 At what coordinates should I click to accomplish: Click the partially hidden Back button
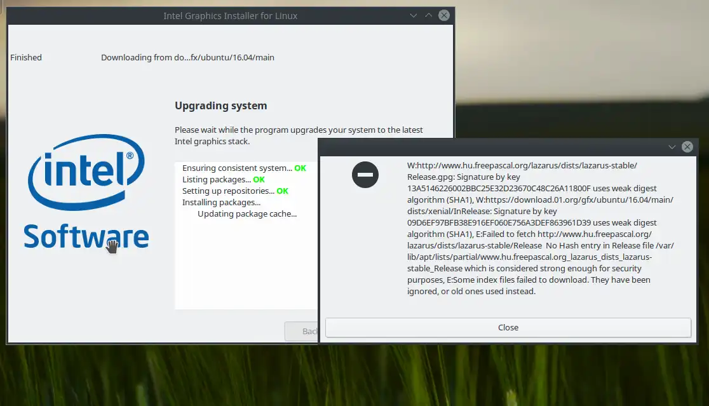(x=302, y=332)
